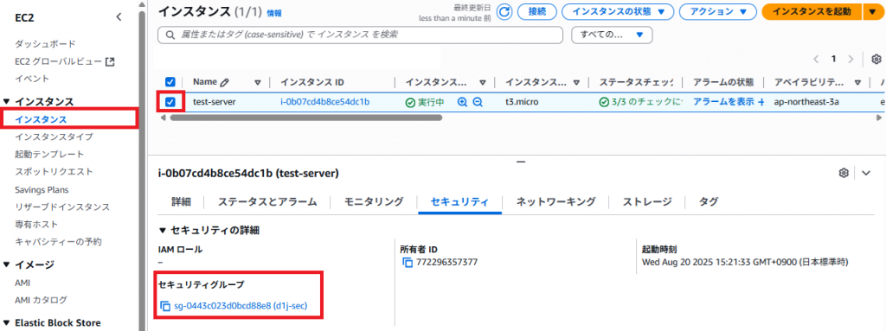Go to next page arrow
The height and width of the screenshot is (331, 886).
point(851,59)
